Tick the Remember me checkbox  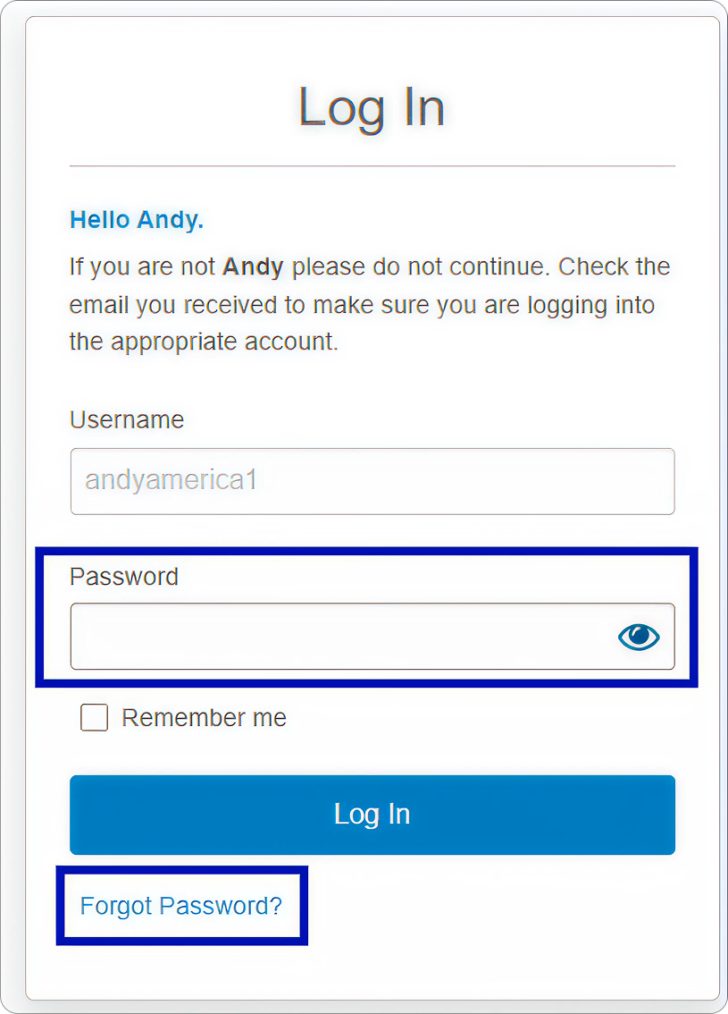pos(95,718)
